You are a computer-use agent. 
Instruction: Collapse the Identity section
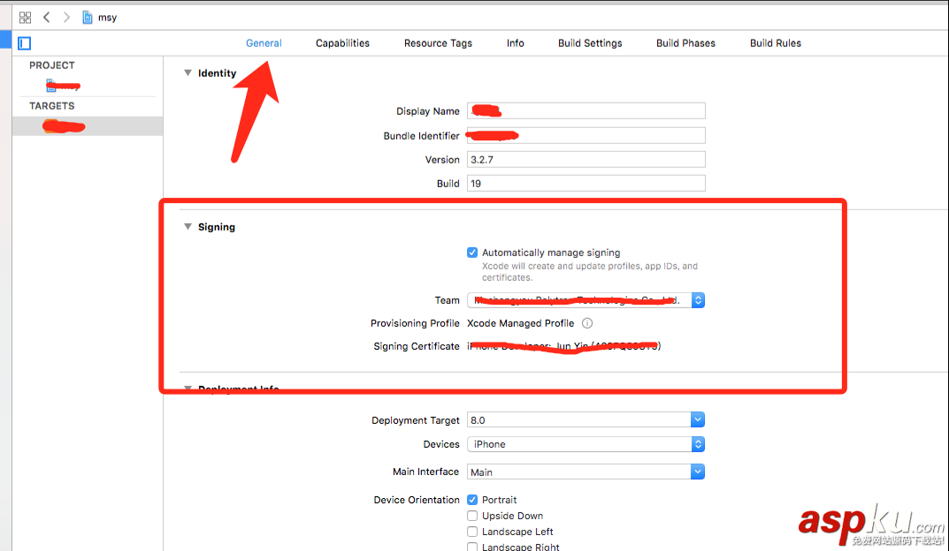(x=188, y=73)
